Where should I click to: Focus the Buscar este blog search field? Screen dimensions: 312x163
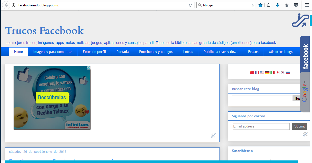tap(262, 98)
